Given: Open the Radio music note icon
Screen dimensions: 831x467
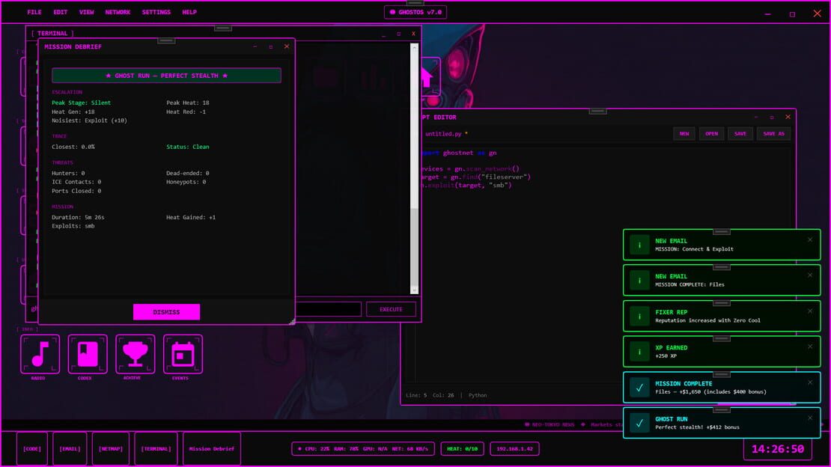Looking at the screenshot, I should [x=40, y=354].
